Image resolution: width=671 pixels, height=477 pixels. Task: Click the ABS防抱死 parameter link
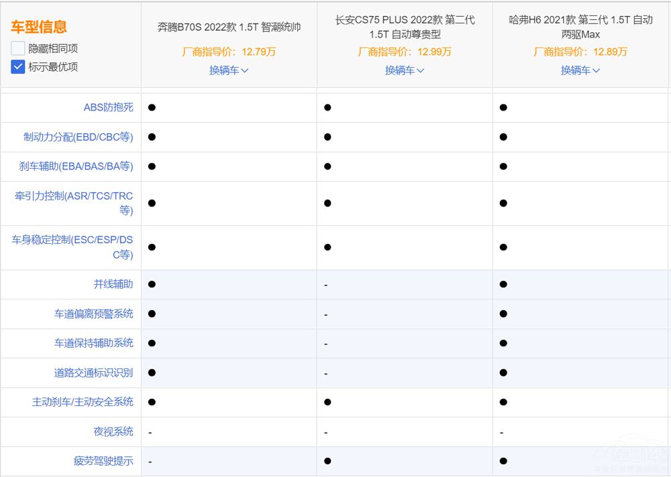coord(108,107)
